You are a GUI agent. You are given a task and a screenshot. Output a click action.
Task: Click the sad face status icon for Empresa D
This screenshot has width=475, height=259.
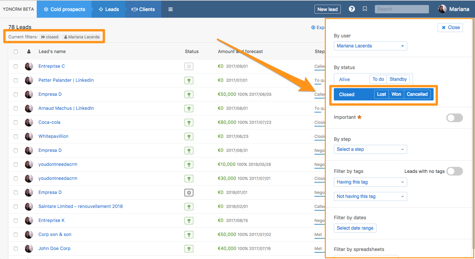(189, 193)
